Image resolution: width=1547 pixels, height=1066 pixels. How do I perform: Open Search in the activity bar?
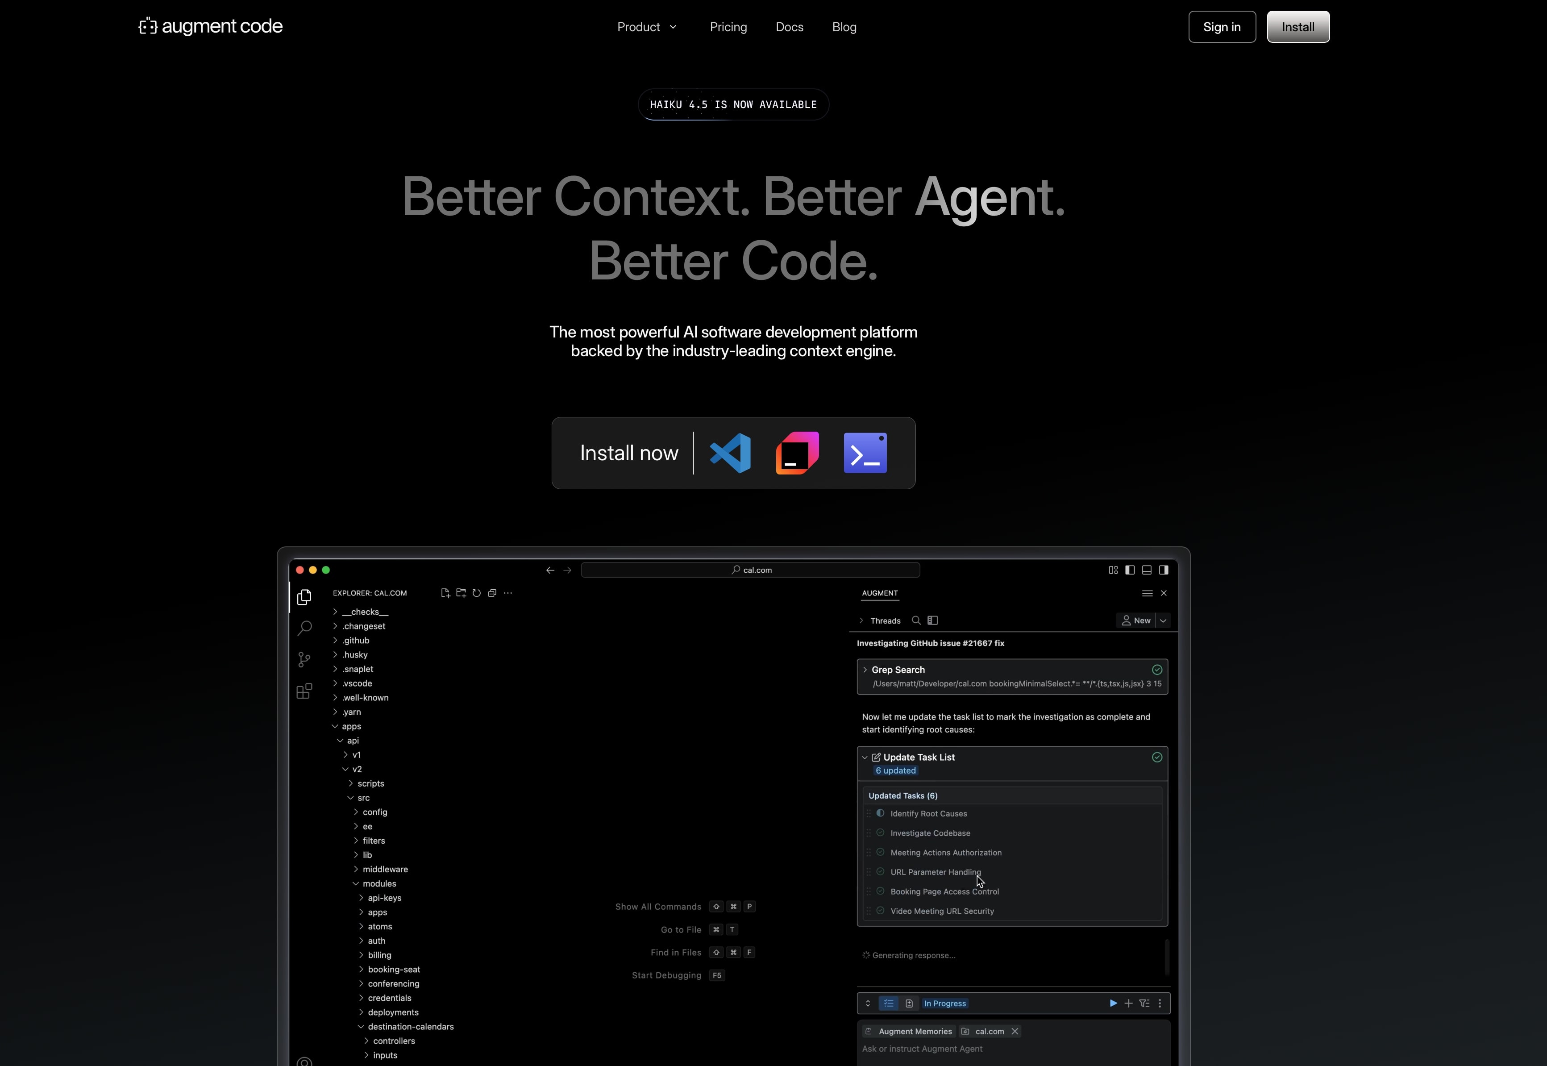[x=304, y=629]
